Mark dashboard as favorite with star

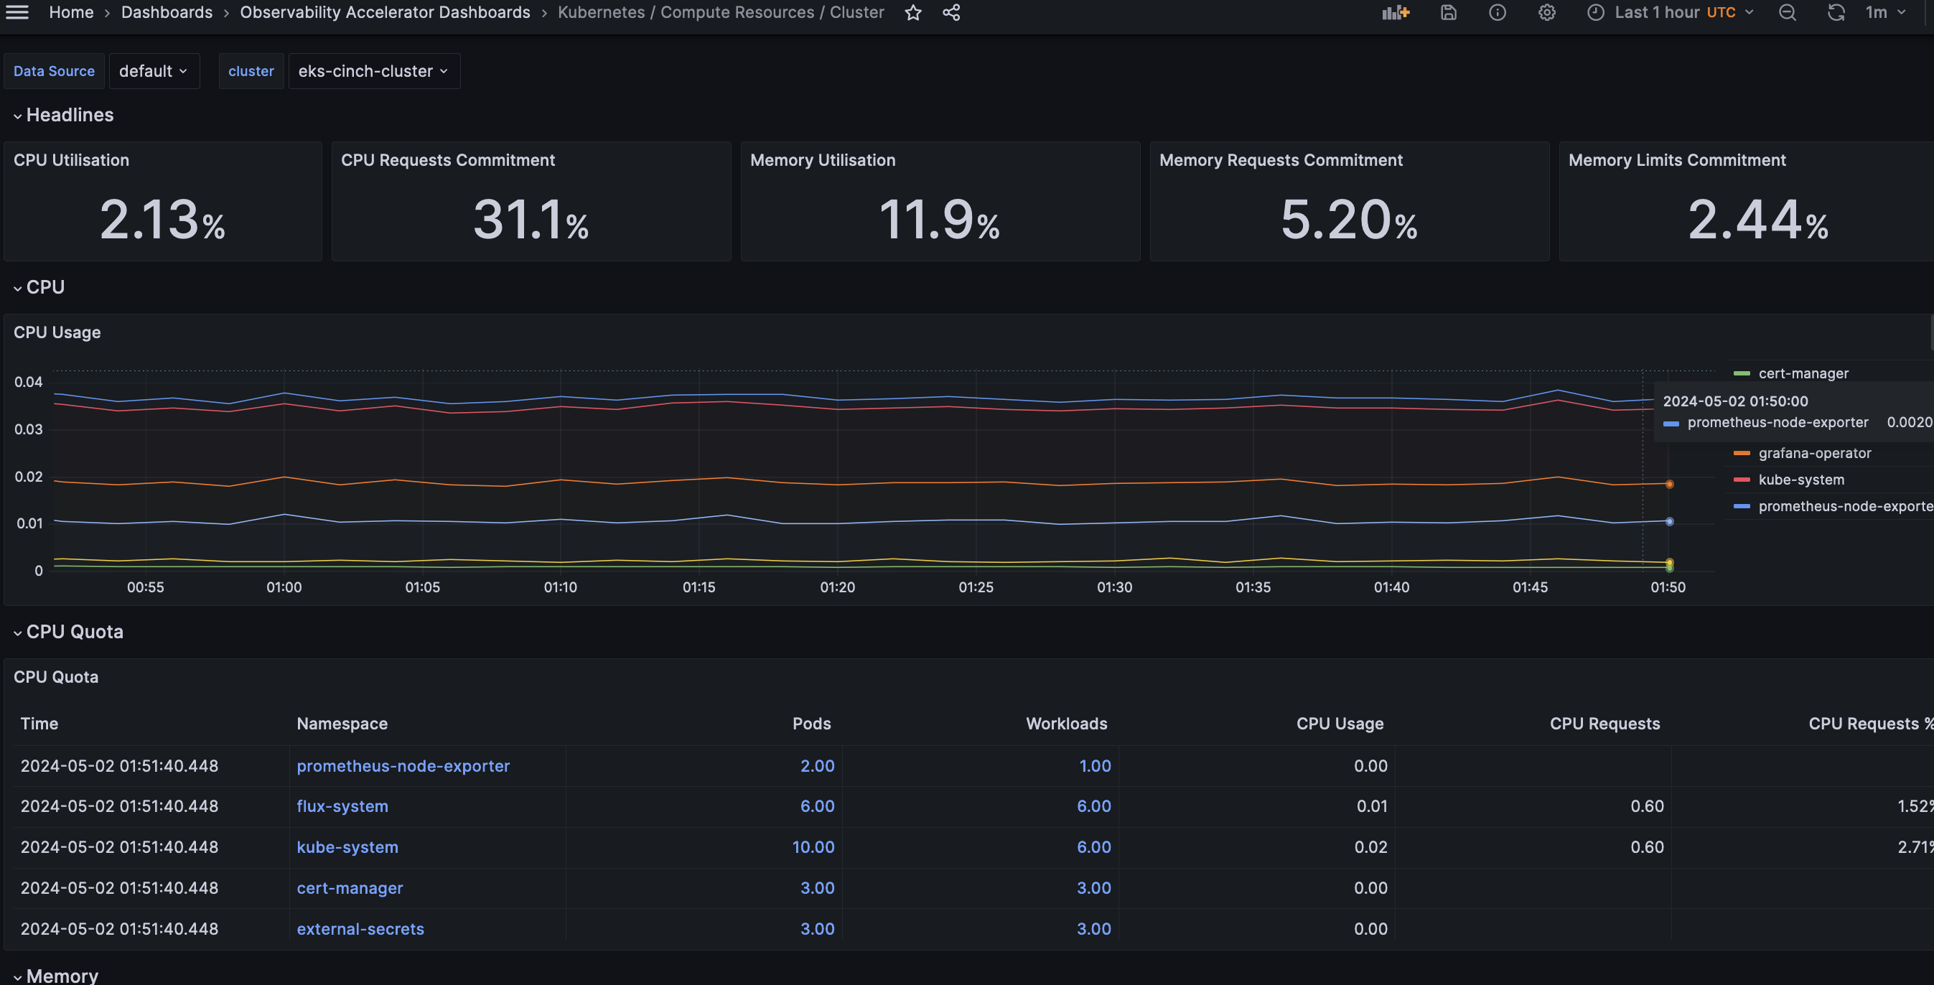tap(913, 12)
